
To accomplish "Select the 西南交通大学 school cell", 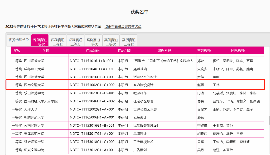I will [46, 85].
